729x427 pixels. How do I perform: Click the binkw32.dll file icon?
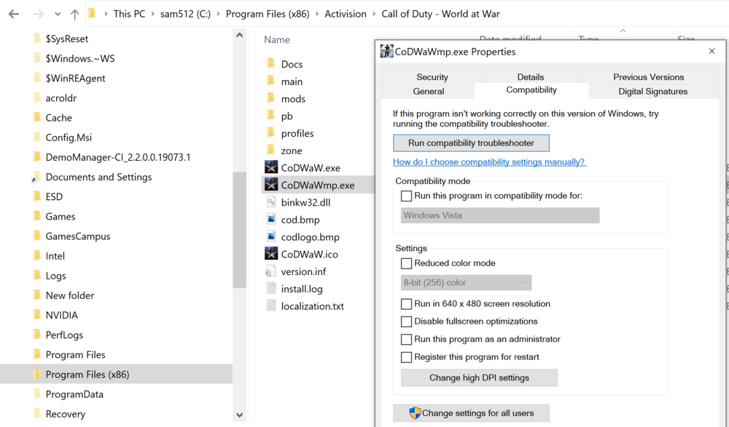click(x=271, y=202)
